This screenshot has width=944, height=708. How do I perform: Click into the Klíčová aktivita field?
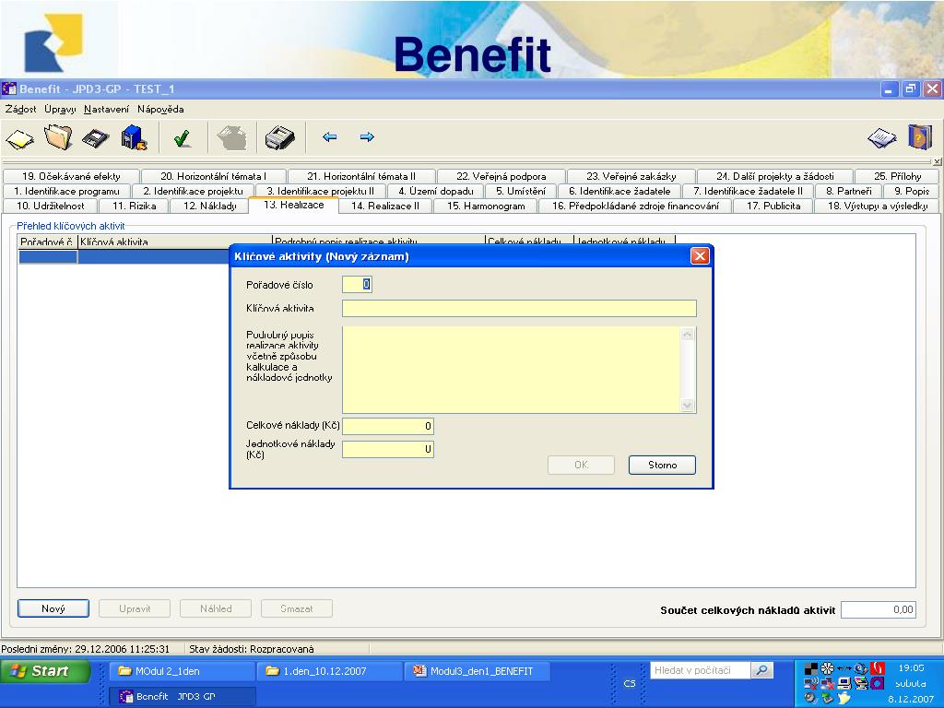click(519, 308)
